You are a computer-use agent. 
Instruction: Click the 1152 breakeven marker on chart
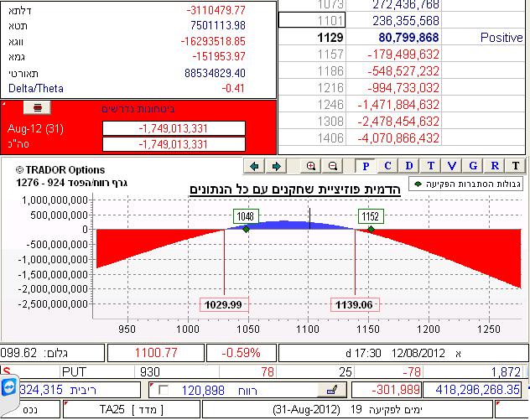(x=371, y=216)
